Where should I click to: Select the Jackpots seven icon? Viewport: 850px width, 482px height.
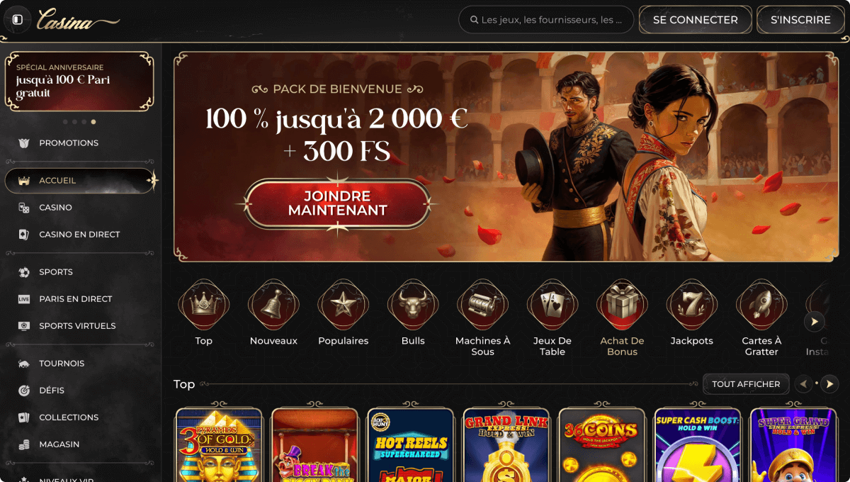coord(692,305)
